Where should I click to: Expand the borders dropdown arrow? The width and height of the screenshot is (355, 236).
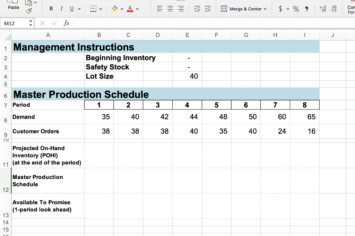[101, 9]
